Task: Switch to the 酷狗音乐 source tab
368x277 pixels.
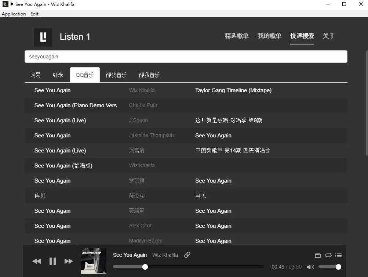Action: tap(116, 75)
